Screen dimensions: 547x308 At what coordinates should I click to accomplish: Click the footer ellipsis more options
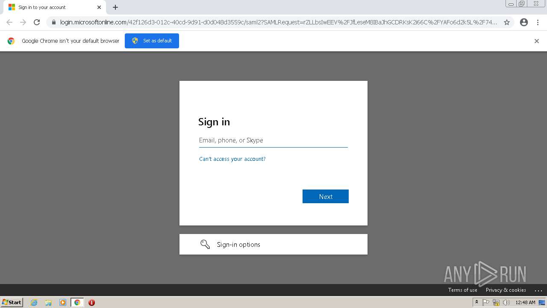pyautogui.click(x=538, y=290)
